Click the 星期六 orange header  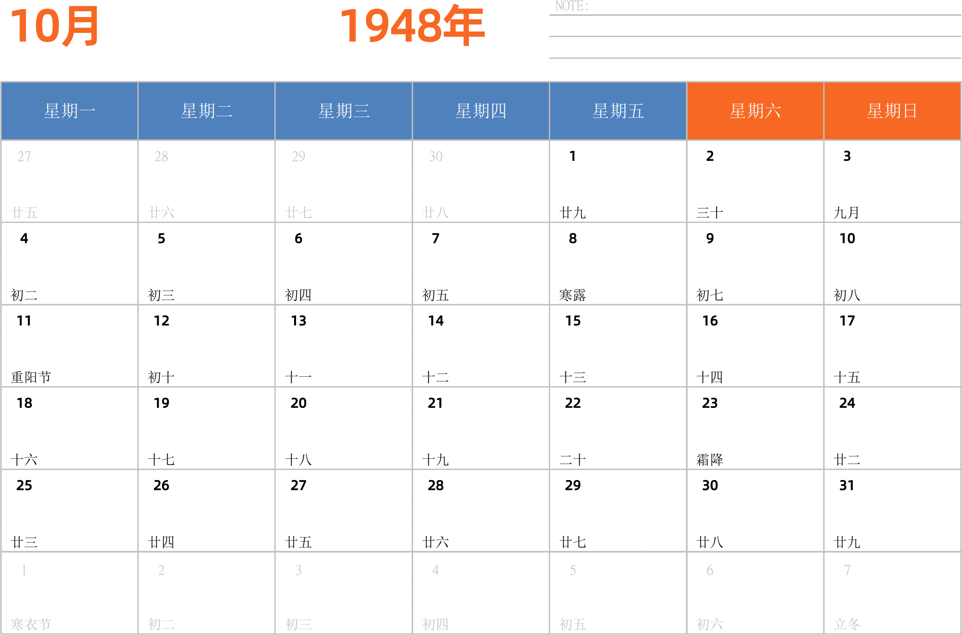click(x=755, y=111)
